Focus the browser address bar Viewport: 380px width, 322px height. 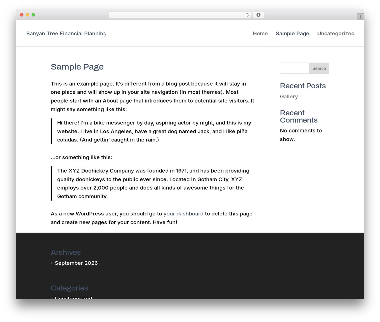click(180, 15)
